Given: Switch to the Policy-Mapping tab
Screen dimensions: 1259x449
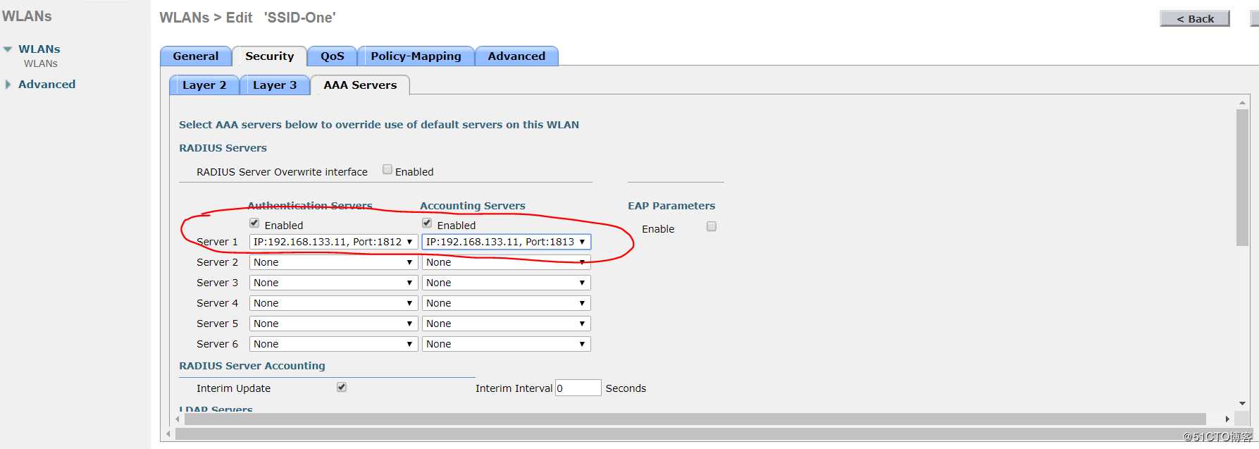Looking at the screenshot, I should 416,56.
